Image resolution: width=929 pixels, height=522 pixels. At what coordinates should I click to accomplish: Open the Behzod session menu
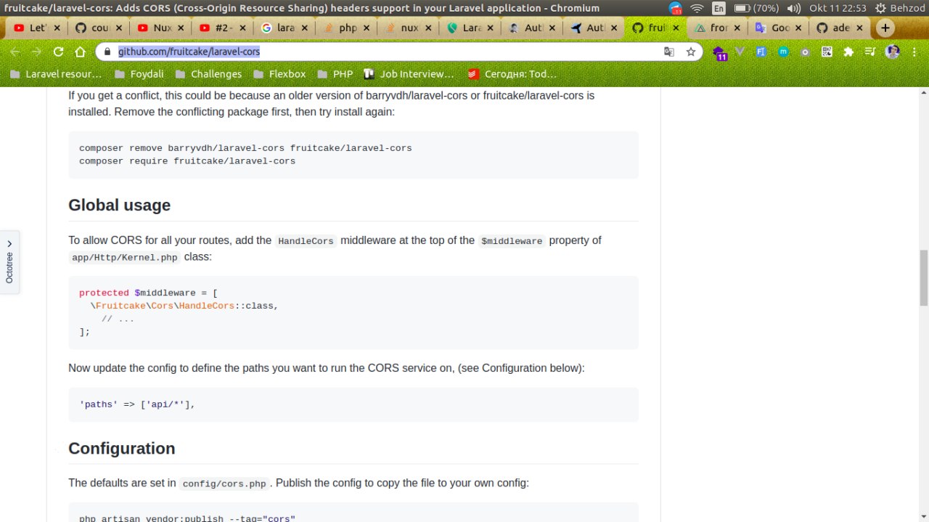coord(901,8)
